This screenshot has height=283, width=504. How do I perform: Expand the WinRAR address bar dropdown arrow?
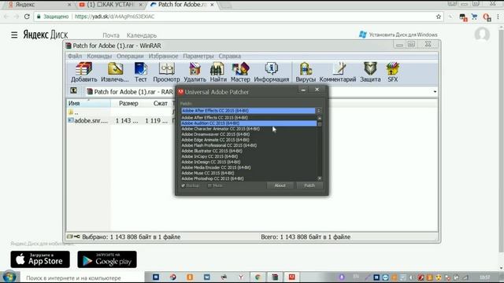pyautogui.click(x=435, y=92)
